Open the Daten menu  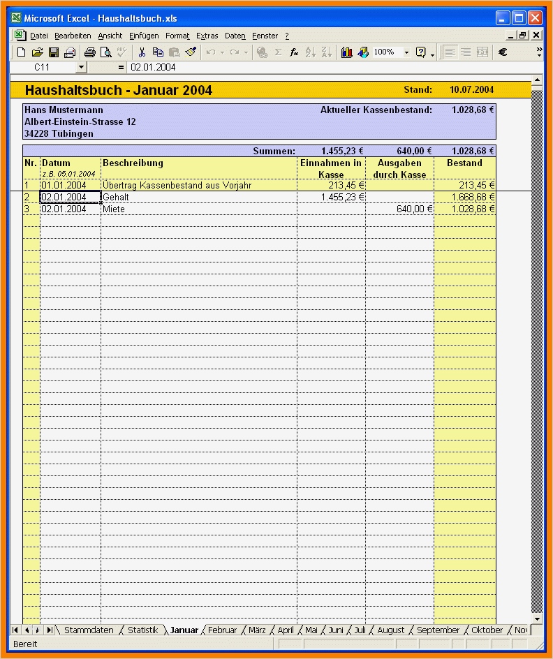pyautogui.click(x=235, y=36)
